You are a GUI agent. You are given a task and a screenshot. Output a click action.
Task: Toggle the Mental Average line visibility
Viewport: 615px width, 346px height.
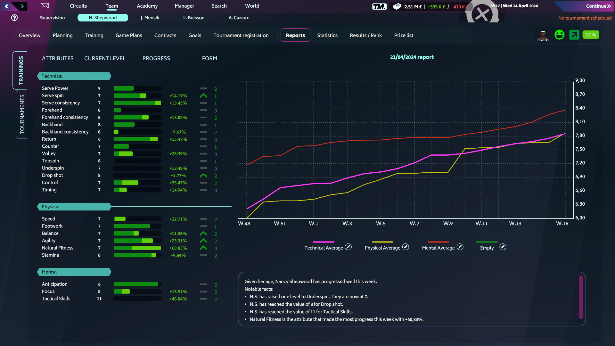pos(460,247)
